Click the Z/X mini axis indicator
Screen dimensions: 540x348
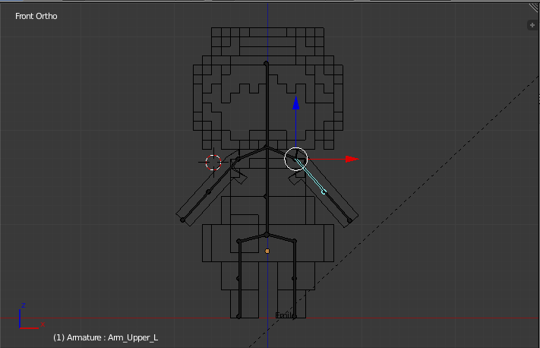coord(31,316)
